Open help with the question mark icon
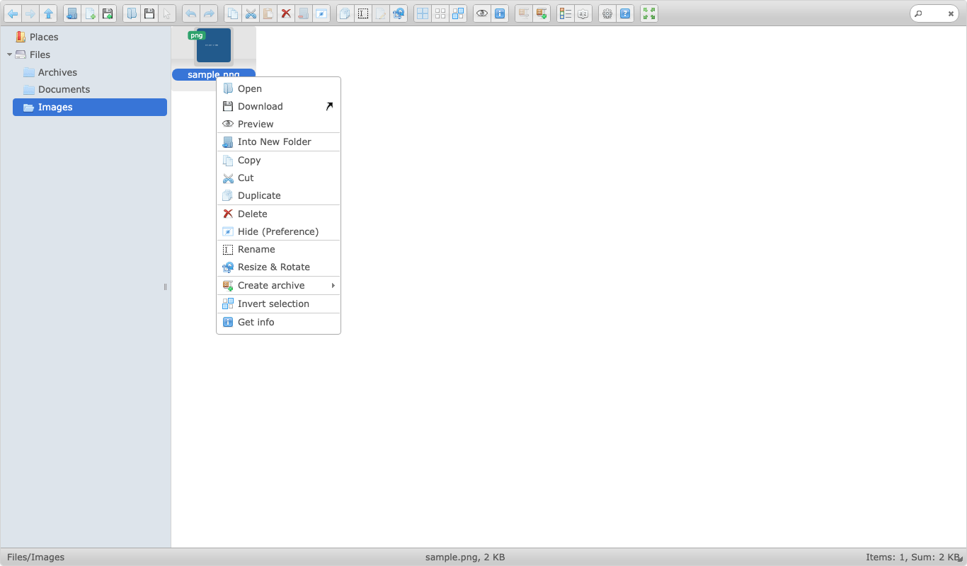This screenshot has height=566, width=967. click(x=625, y=13)
